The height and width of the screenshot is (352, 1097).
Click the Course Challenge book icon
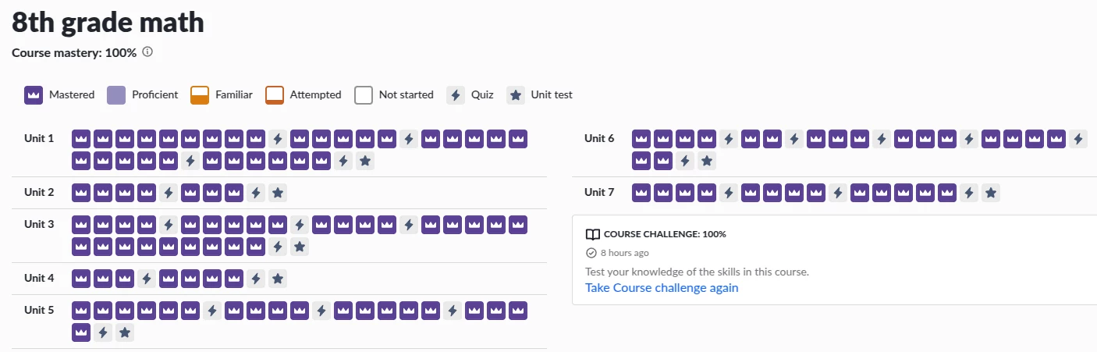click(592, 234)
